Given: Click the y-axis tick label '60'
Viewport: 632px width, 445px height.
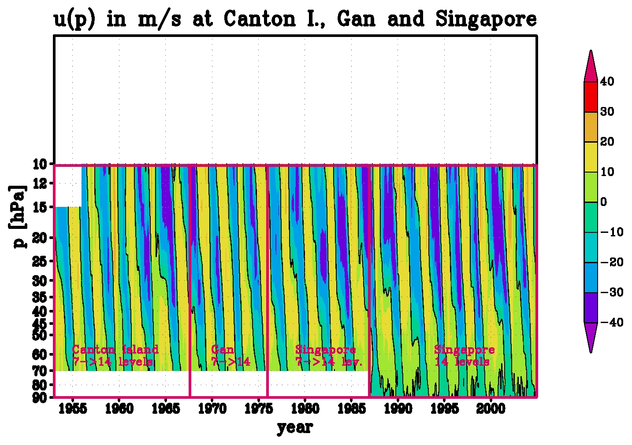Looking at the screenshot, I should tap(40, 354).
